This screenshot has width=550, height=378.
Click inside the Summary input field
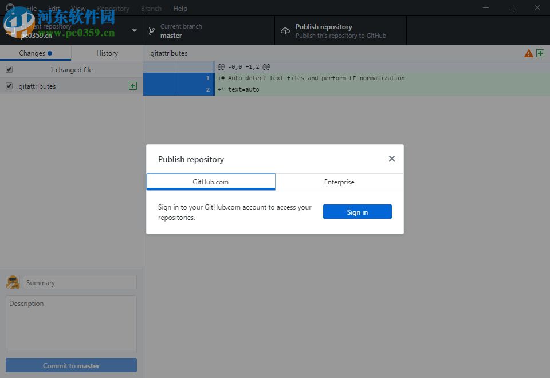click(x=80, y=282)
